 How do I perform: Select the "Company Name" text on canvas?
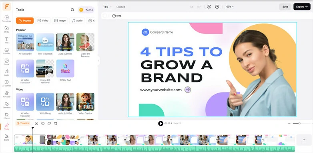(161, 32)
